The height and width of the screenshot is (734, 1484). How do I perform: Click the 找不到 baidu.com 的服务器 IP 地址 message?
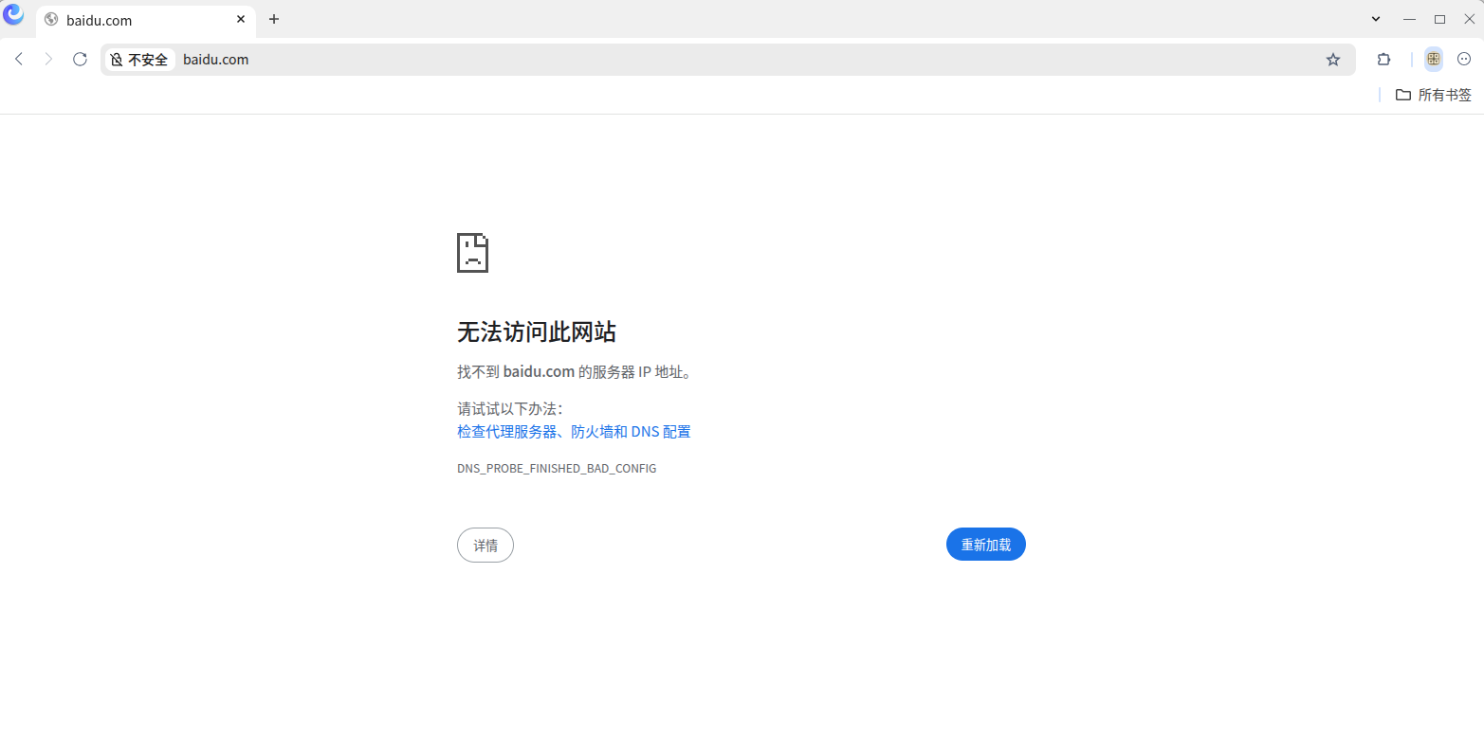pyautogui.click(x=575, y=372)
